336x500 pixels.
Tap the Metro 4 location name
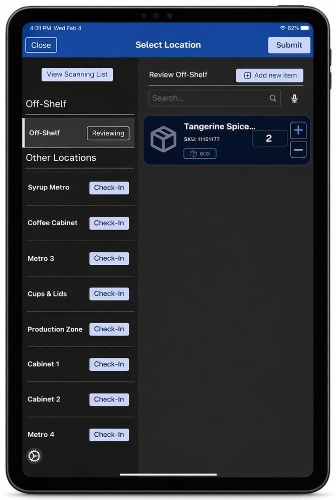click(x=41, y=435)
